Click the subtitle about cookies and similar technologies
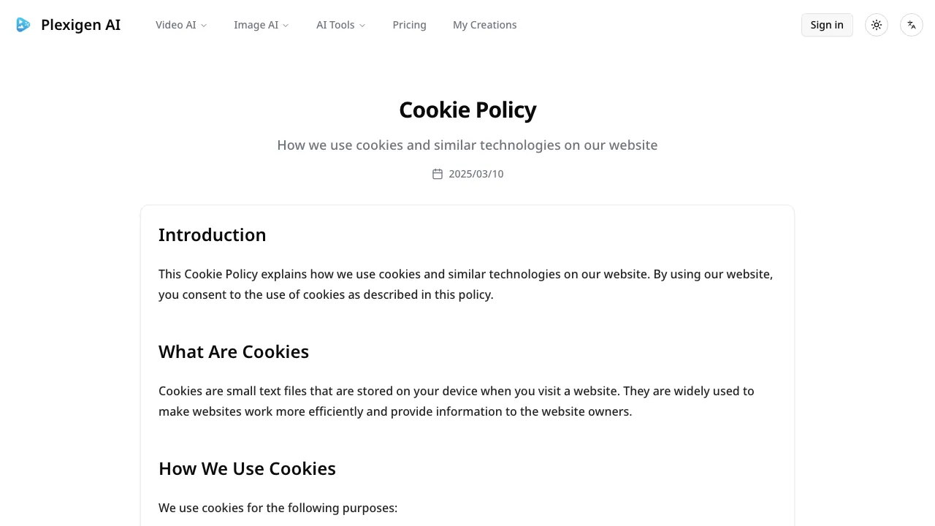 [467, 145]
